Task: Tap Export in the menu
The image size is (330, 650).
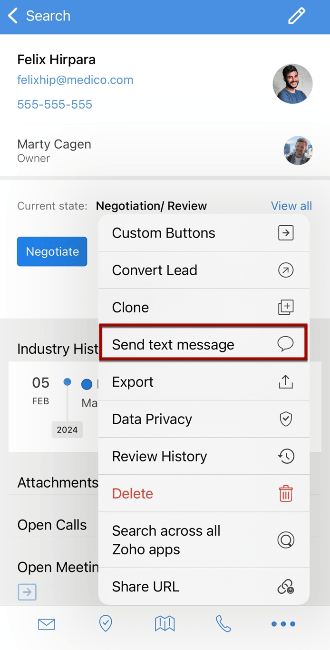Action: click(204, 382)
